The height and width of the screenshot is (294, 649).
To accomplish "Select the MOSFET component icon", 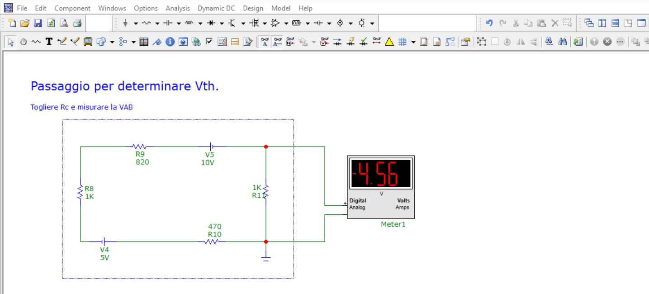I will (x=254, y=23).
